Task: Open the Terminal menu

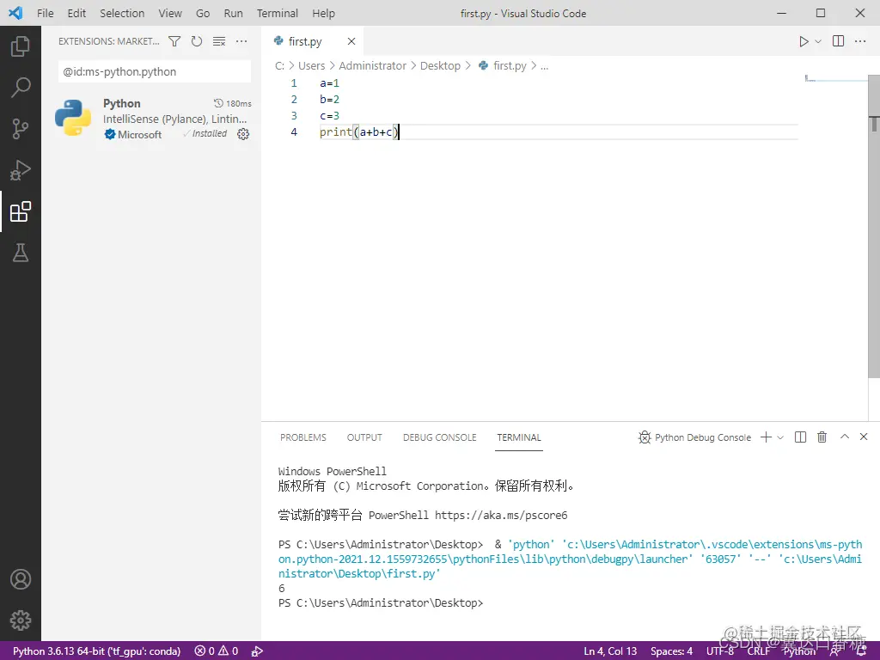Action: point(278,13)
